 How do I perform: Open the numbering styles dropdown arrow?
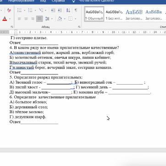(35, 11)
